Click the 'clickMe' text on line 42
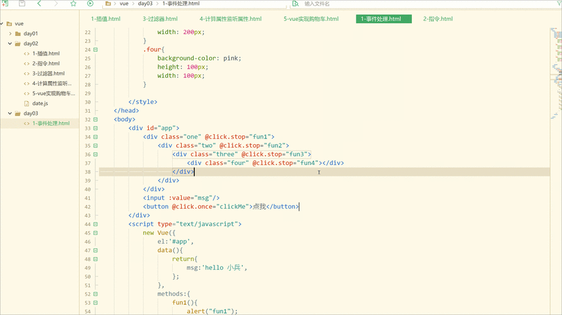562x315 pixels. point(233,207)
